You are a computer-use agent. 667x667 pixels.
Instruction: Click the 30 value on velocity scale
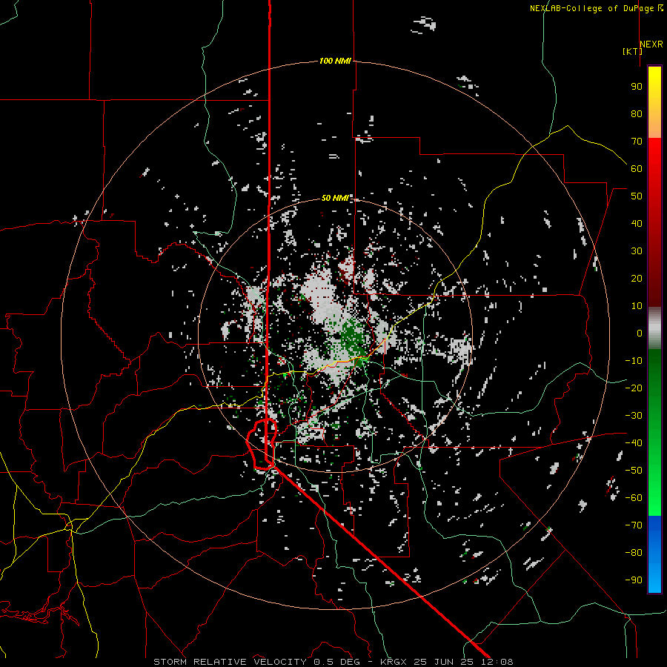click(637, 251)
